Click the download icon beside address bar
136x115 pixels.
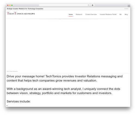point(92,5)
